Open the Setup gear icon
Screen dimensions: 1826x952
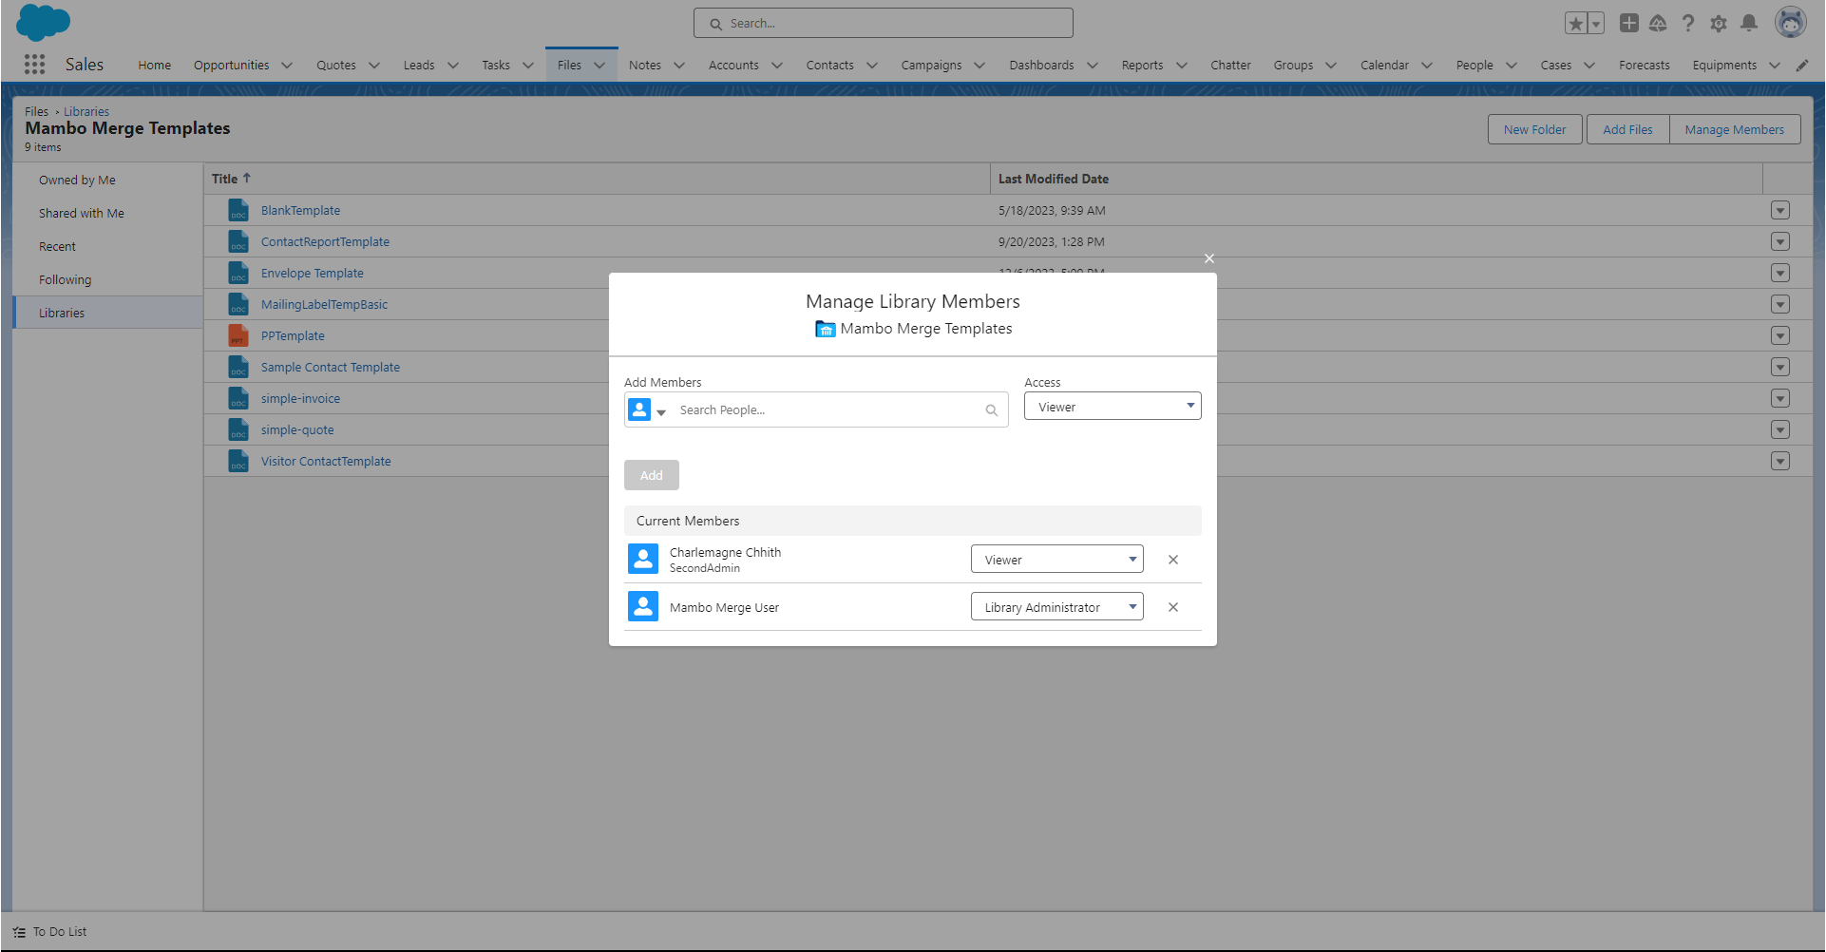(x=1718, y=24)
